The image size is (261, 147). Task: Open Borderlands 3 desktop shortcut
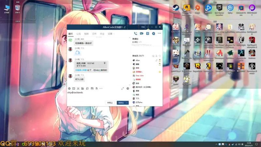pos(208,69)
